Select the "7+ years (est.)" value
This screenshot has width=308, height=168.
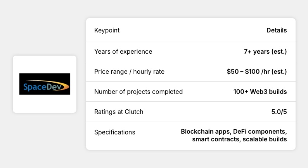tap(265, 51)
